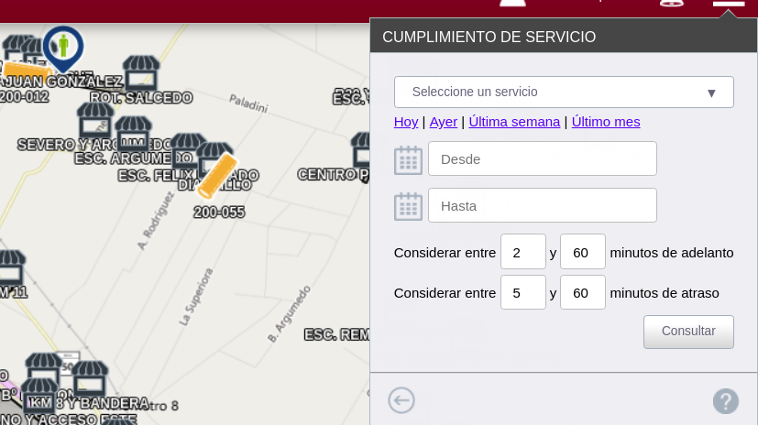Click the green person location pin

(x=62, y=45)
